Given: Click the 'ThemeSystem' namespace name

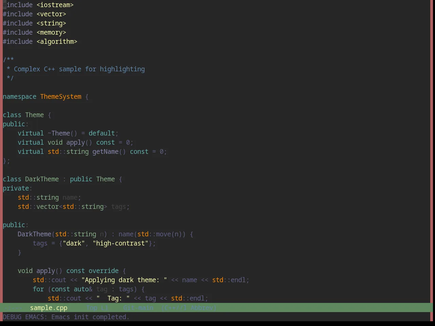Looking at the screenshot, I should [61, 96].
